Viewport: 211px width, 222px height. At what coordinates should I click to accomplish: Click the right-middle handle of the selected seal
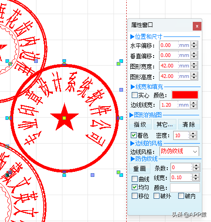click(x=121, y=118)
